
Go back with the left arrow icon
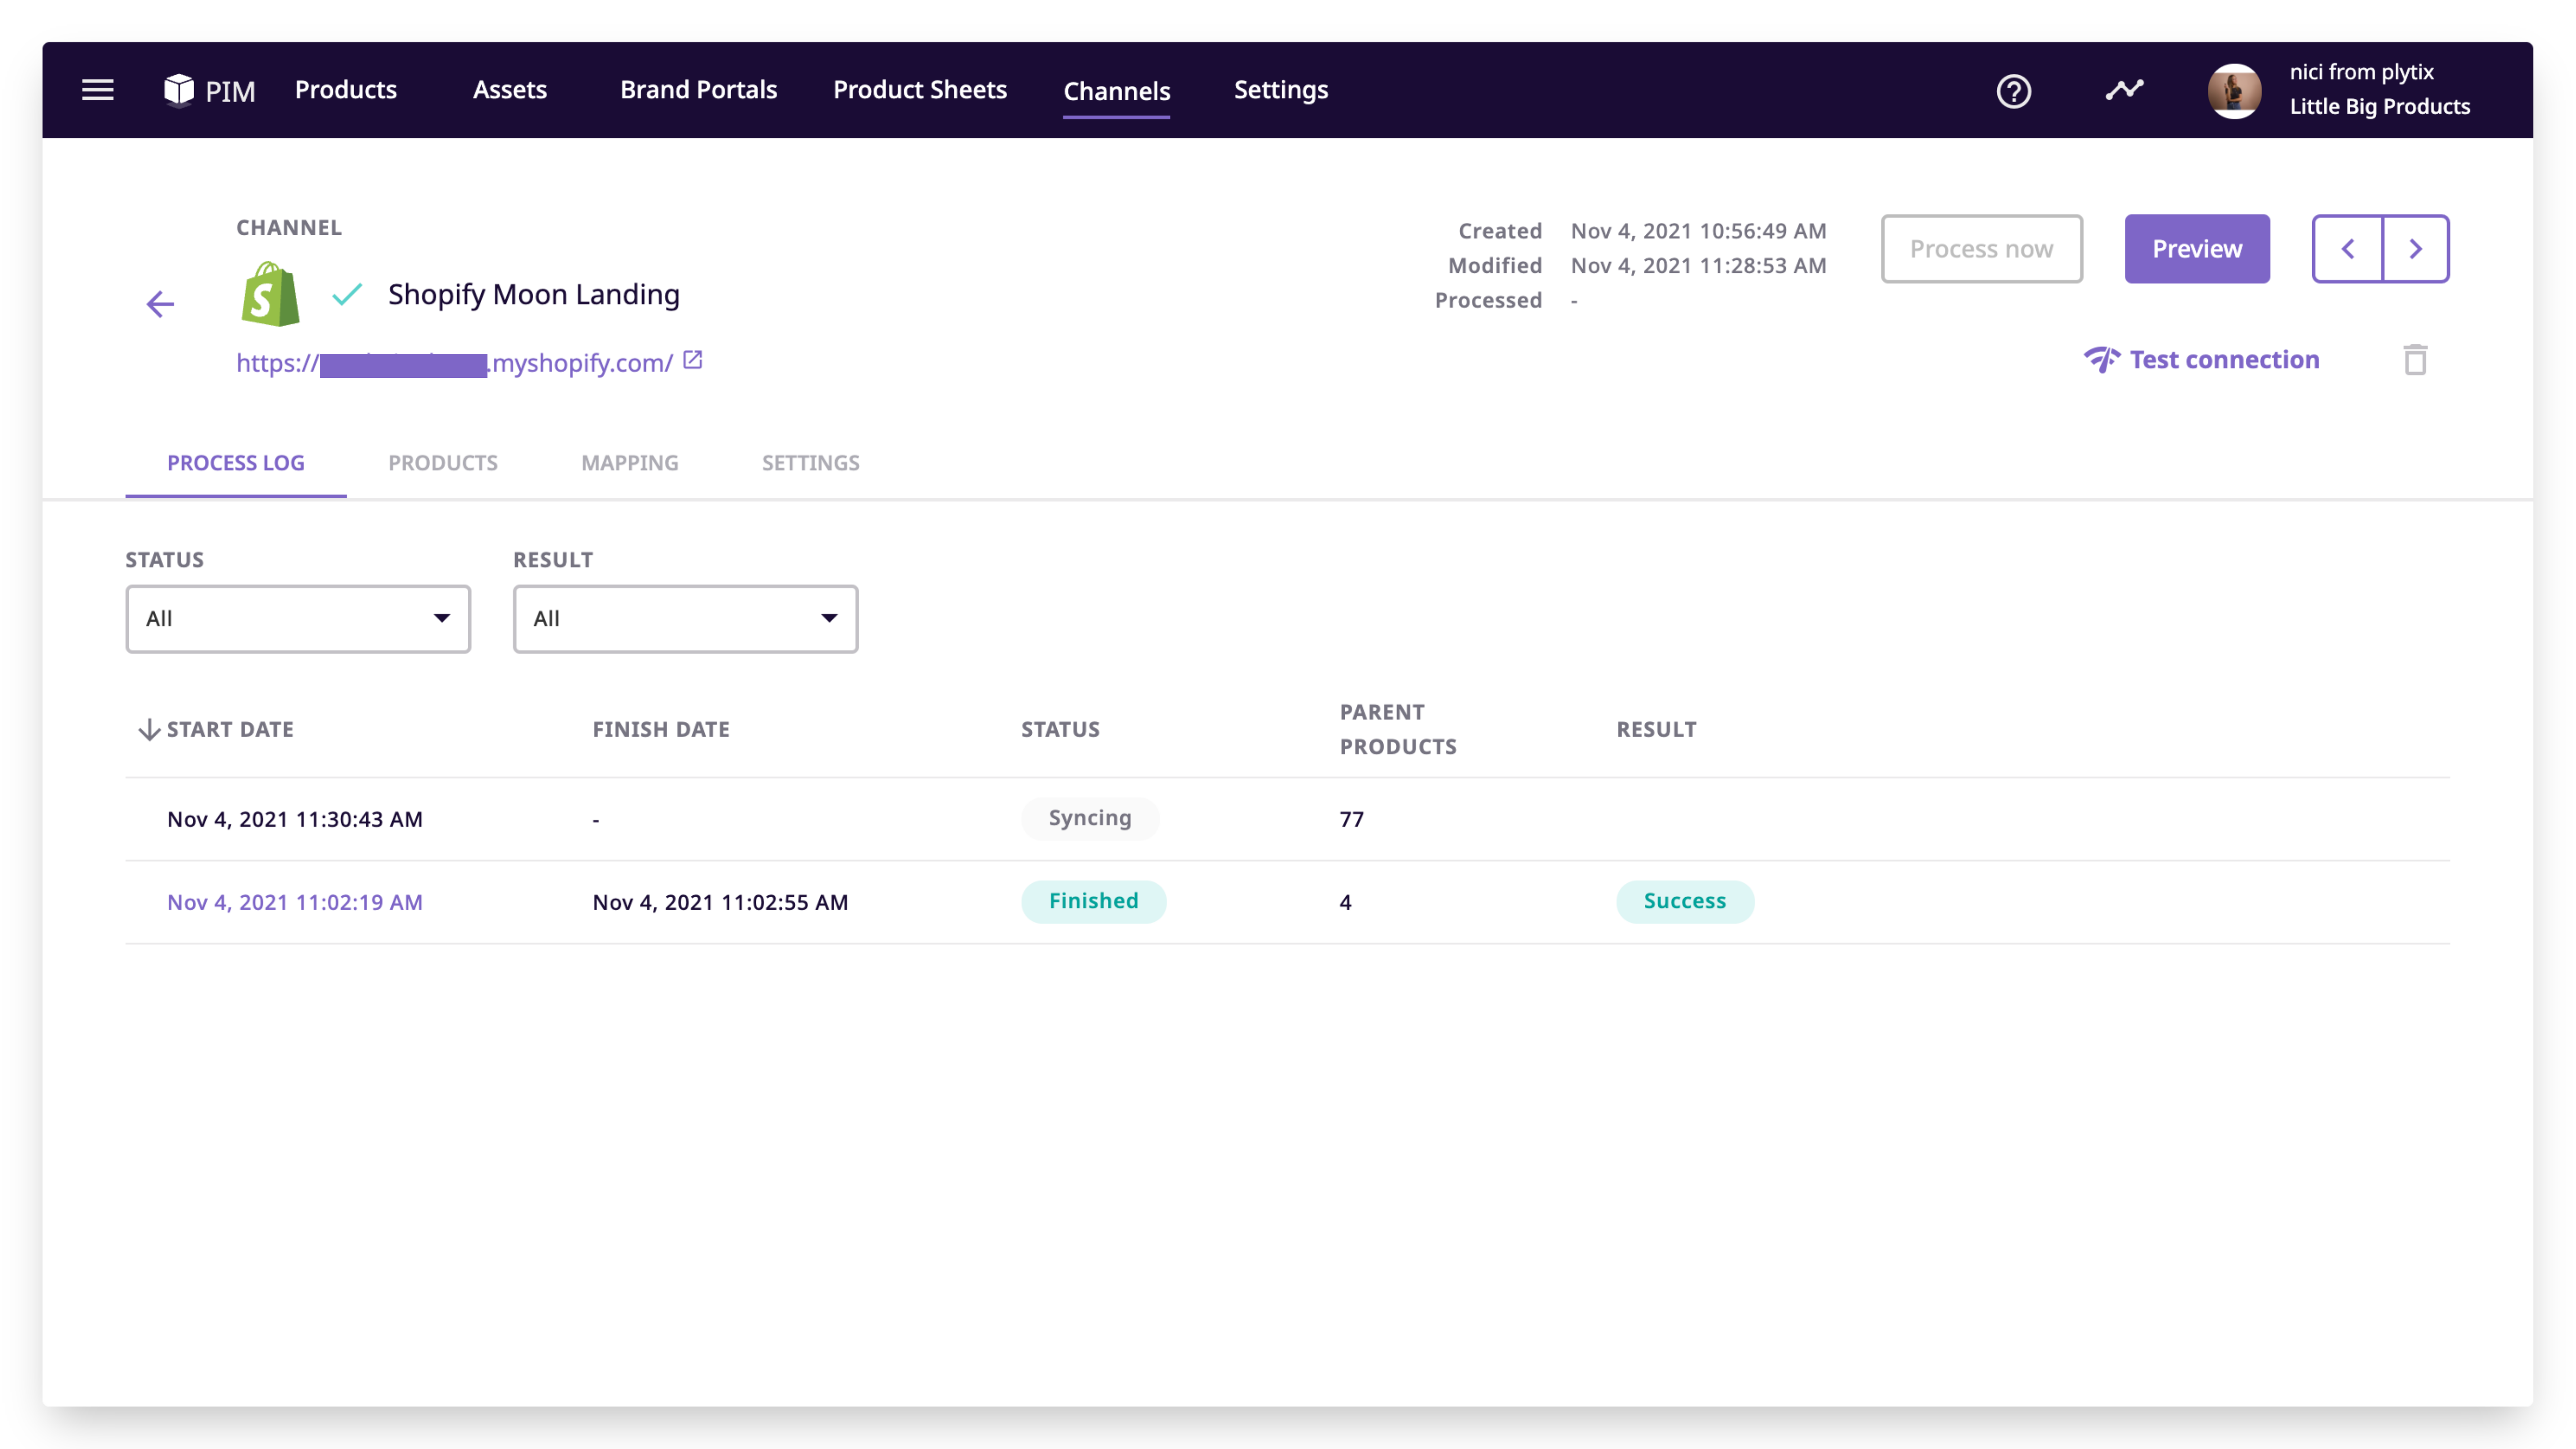coord(160,304)
